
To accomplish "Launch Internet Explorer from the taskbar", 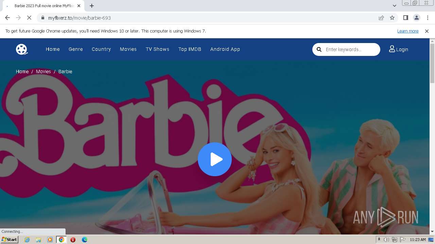I will click(x=27, y=240).
